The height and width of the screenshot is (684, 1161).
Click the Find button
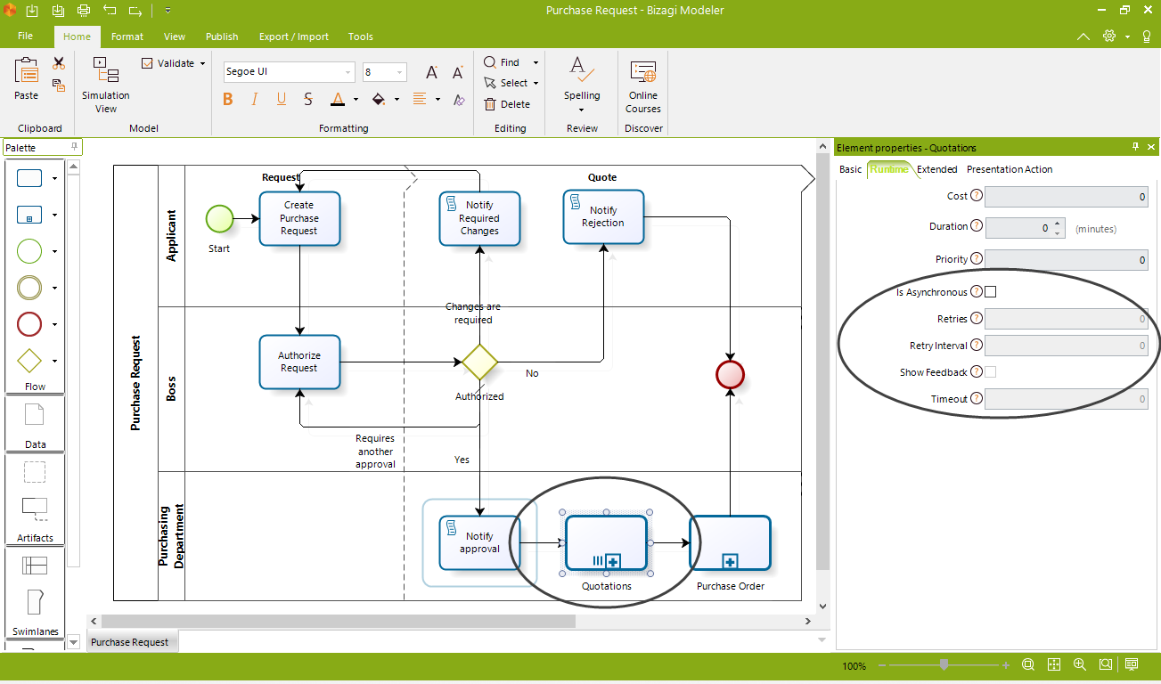click(502, 62)
